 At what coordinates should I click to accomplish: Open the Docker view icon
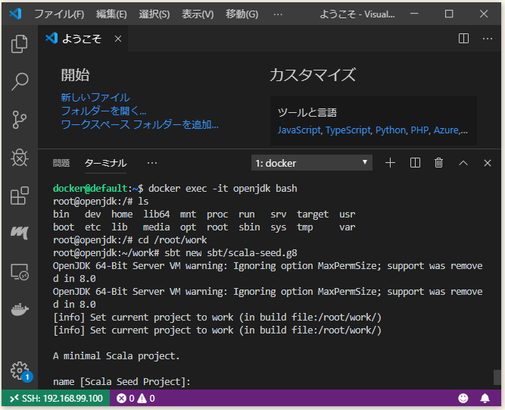pos(20,309)
